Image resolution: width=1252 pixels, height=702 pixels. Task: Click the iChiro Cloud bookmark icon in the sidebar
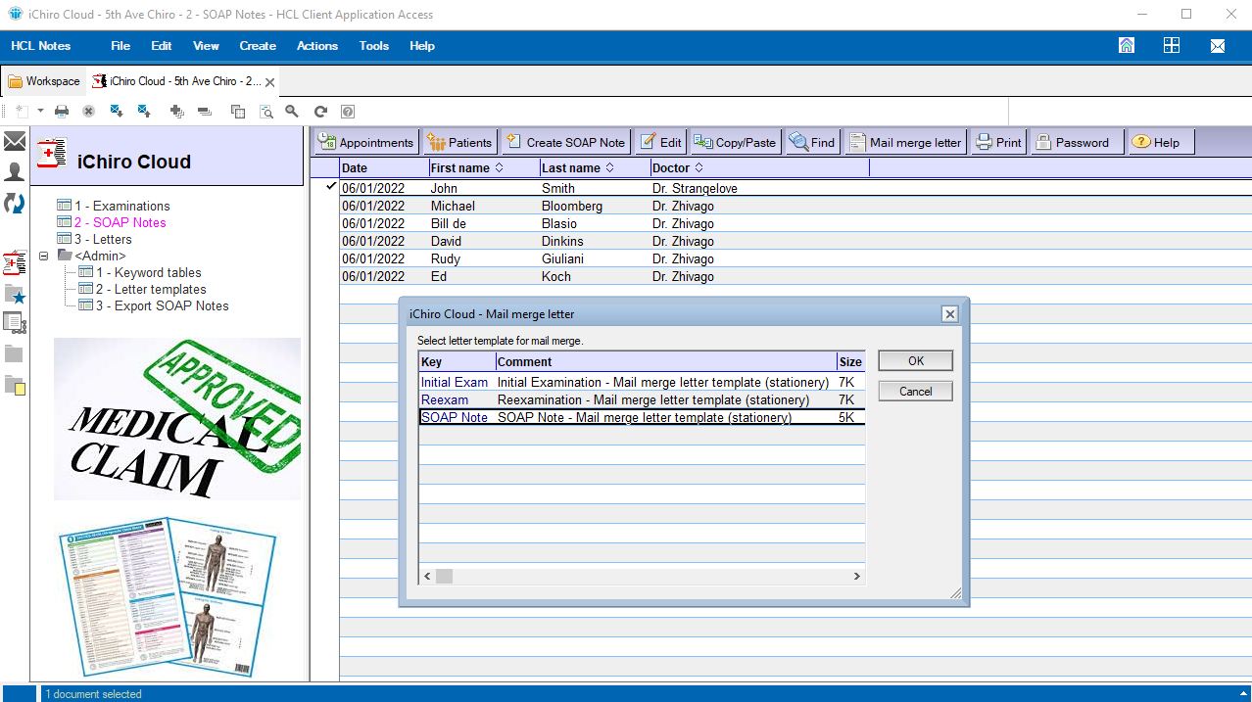pyautogui.click(x=15, y=262)
